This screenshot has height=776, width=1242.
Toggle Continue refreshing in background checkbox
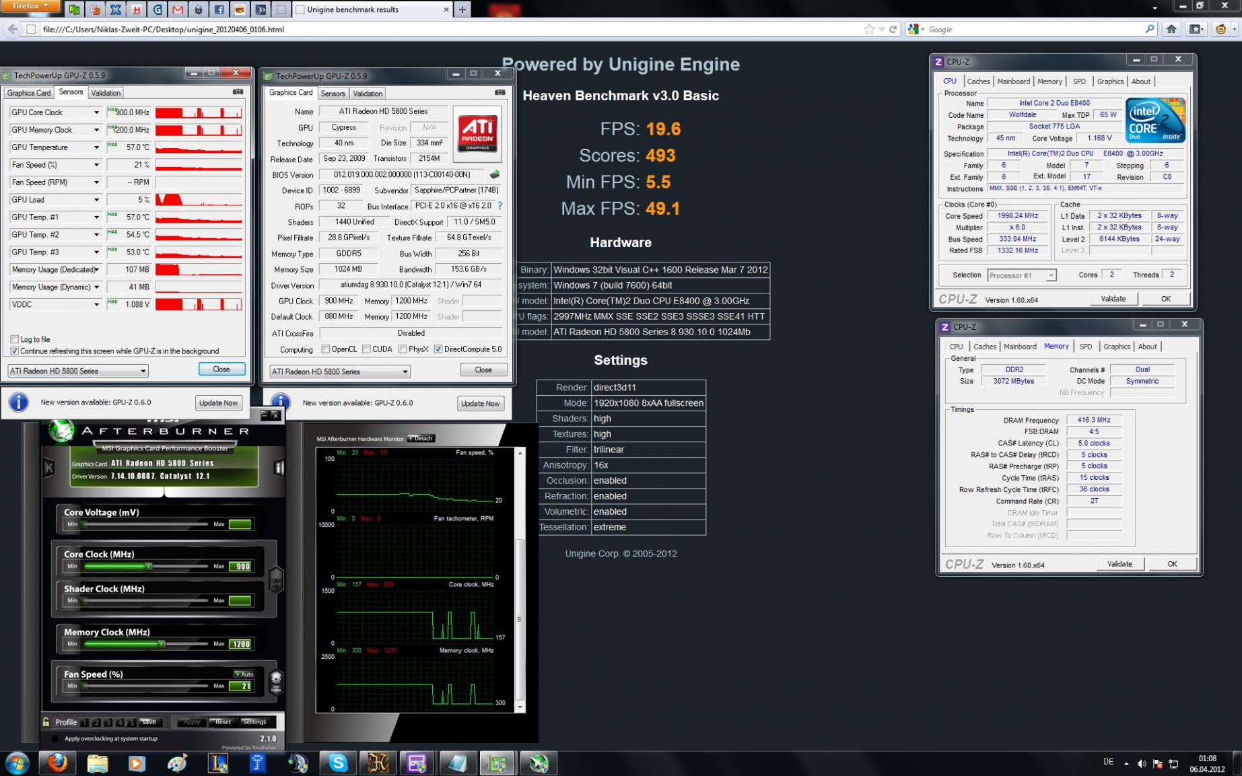tap(14, 351)
